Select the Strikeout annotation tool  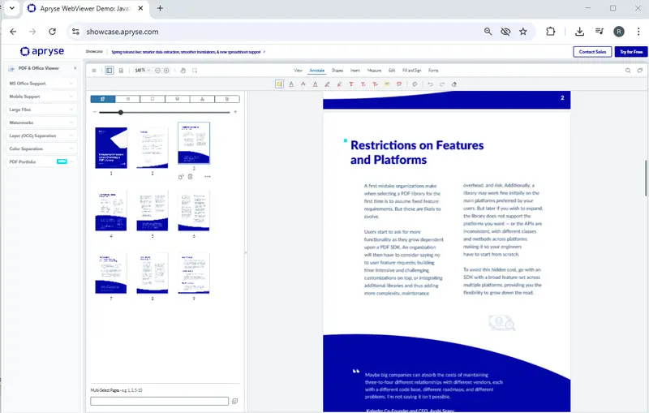[303, 84]
